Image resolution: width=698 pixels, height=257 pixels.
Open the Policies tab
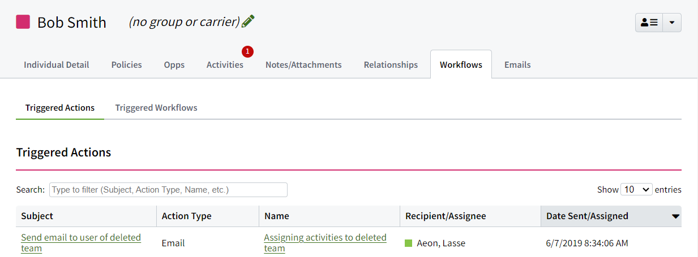[x=126, y=64]
